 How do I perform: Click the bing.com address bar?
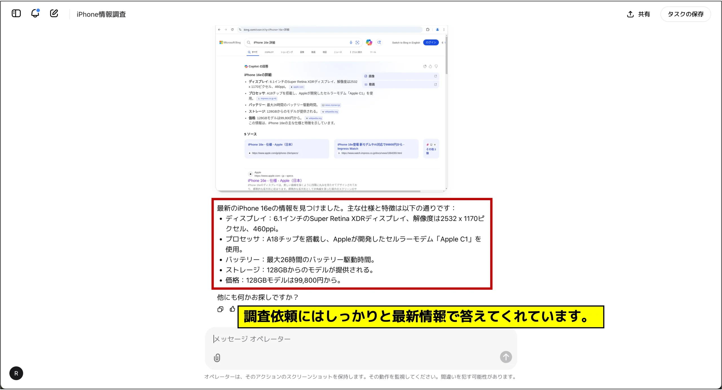330,30
